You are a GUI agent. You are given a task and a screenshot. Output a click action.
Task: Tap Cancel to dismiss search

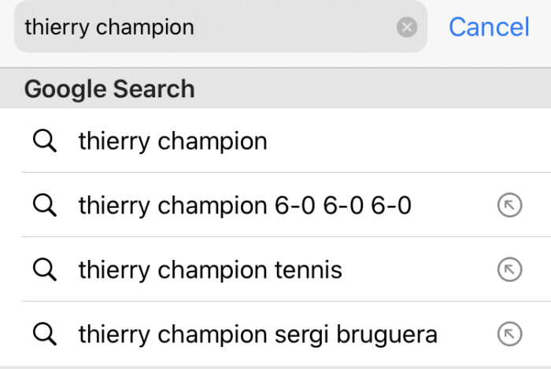[x=489, y=27]
